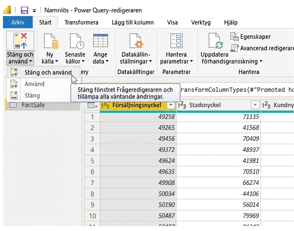Viewport: 294px width, 231px height.
Task: Click the Försäljningsnyckel data type icon
Action: [105, 105]
